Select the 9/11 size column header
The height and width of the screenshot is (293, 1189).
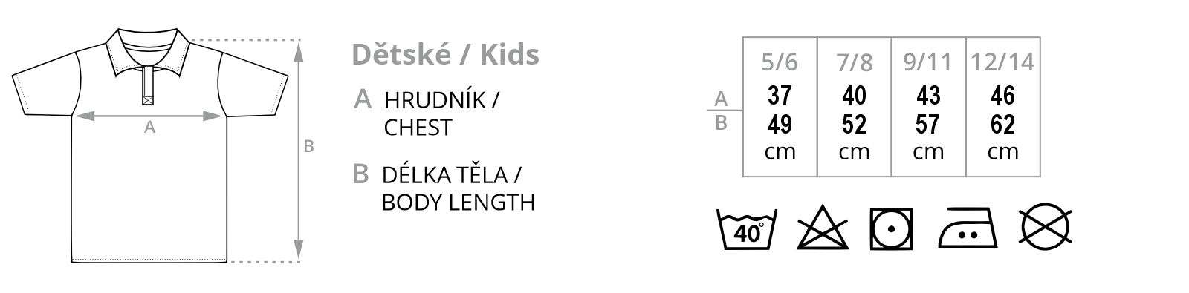(927, 62)
